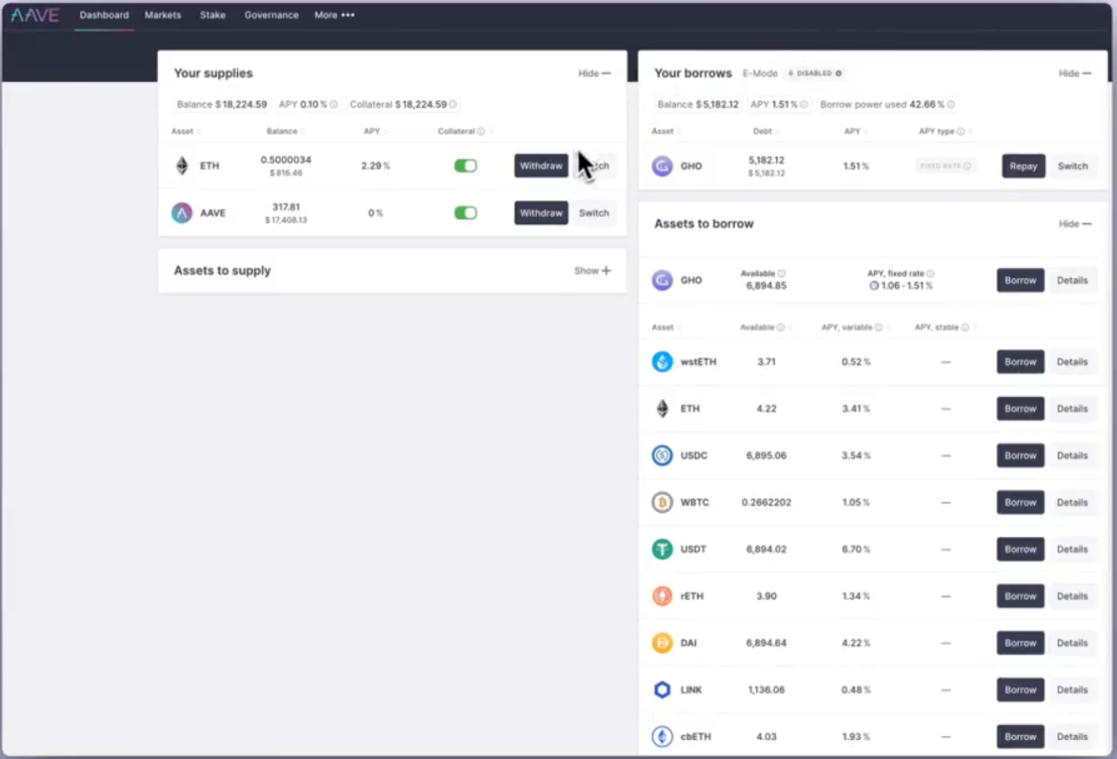Sort assets by APY column
1117x759 pixels.
[372, 131]
